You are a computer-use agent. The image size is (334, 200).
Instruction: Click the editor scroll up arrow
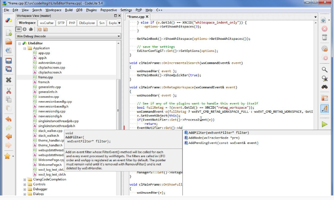(316, 23)
